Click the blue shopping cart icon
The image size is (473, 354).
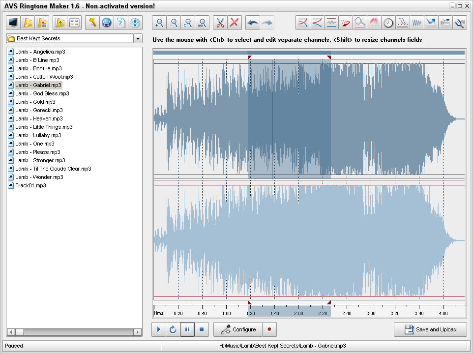(x=107, y=23)
